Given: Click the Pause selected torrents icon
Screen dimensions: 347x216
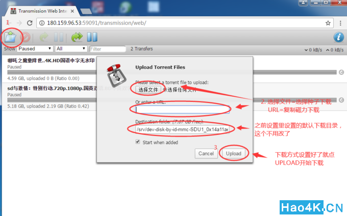Looking at the screenshot, I should [59, 37].
